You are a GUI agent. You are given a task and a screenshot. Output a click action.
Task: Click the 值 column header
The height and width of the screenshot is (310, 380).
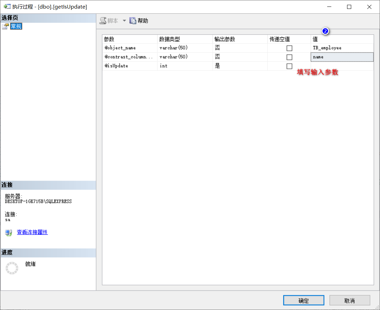pyautogui.click(x=342, y=39)
